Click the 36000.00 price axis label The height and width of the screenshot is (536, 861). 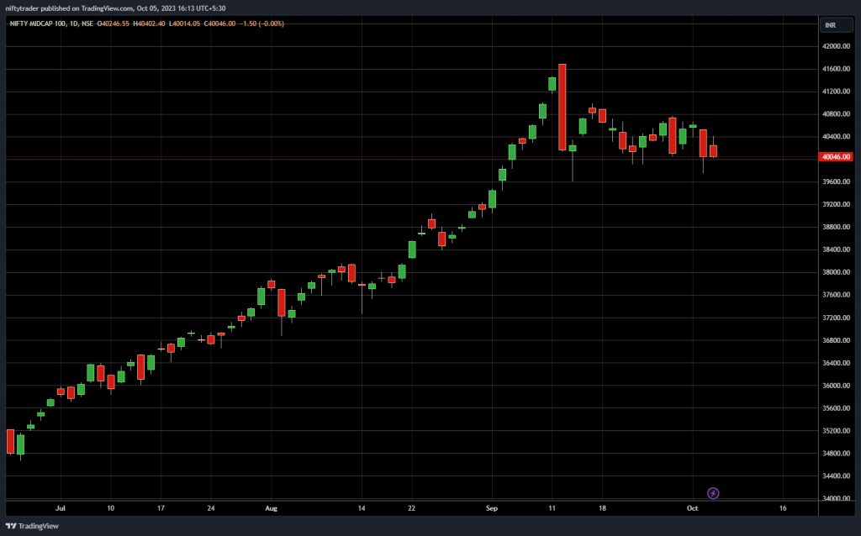click(x=836, y=385)
